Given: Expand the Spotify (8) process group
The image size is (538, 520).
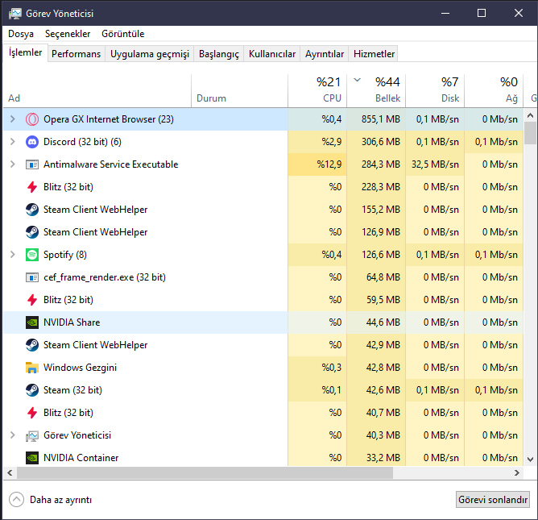Looking at the screenshot, I should [13, 255].
